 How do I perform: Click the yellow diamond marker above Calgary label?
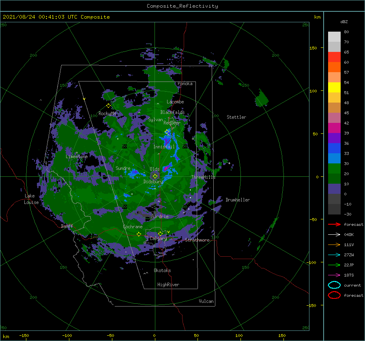(160, 234)
